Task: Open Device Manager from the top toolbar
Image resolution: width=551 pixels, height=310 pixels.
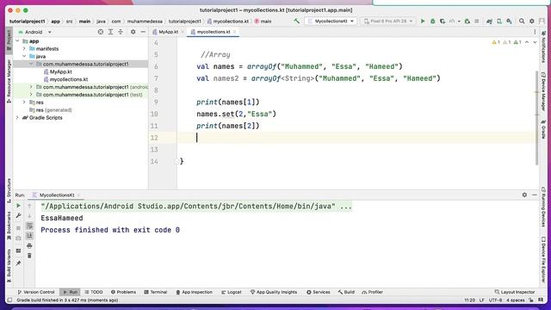Action: (499, 21)
